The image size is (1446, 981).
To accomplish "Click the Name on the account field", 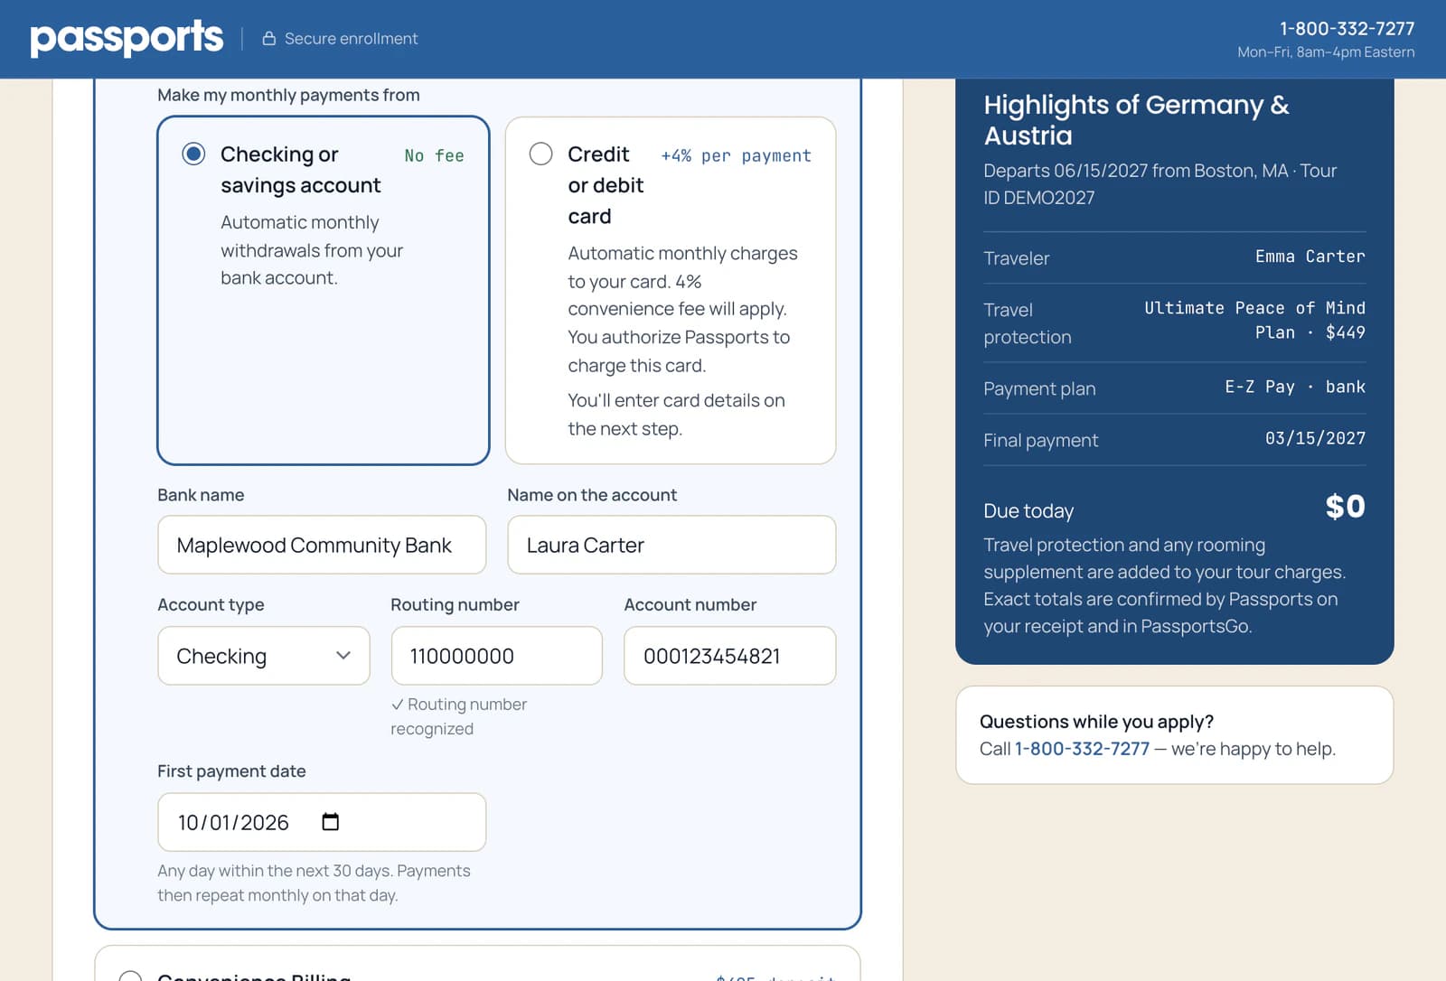I will click(x=671, y=545).
